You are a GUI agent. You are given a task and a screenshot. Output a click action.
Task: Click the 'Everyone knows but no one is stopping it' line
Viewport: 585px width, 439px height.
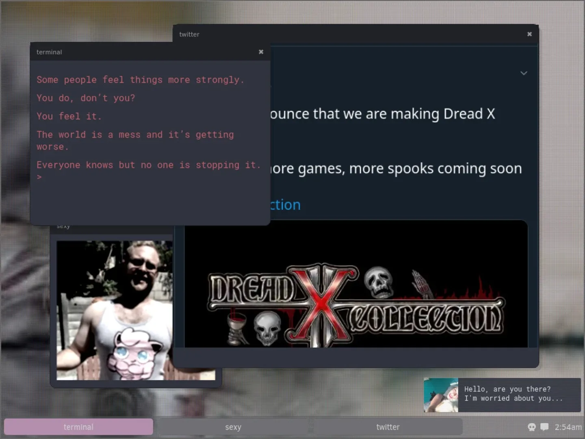tap(149, 165)
